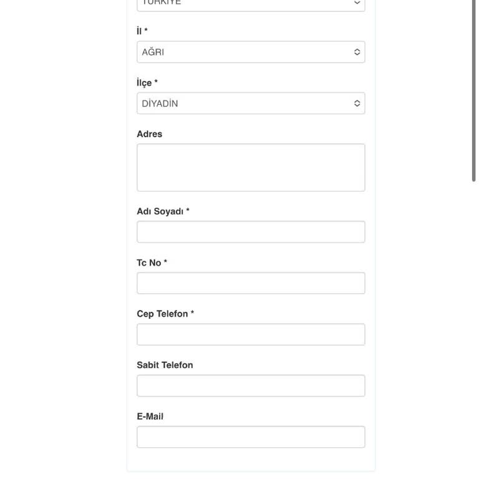Click the up-down arrows icon on AĞRI select
Image resolution: width=479 pixels, height=479 pixels.
coord(357,52)
